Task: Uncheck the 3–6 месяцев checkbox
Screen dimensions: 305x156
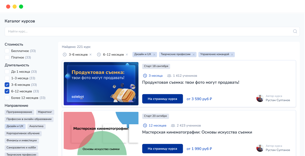Action: pos(7,85)
